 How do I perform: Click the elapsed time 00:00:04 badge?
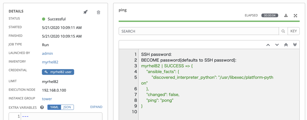[x=270, y=15]
